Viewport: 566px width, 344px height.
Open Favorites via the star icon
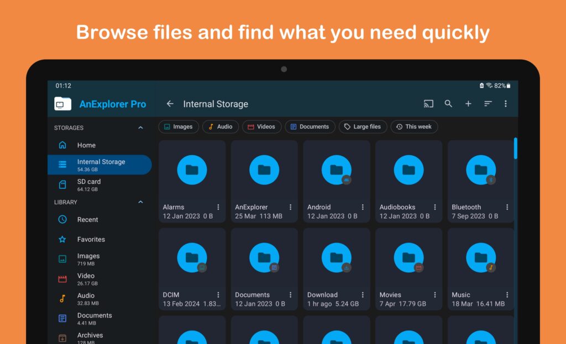click(62, 239)
